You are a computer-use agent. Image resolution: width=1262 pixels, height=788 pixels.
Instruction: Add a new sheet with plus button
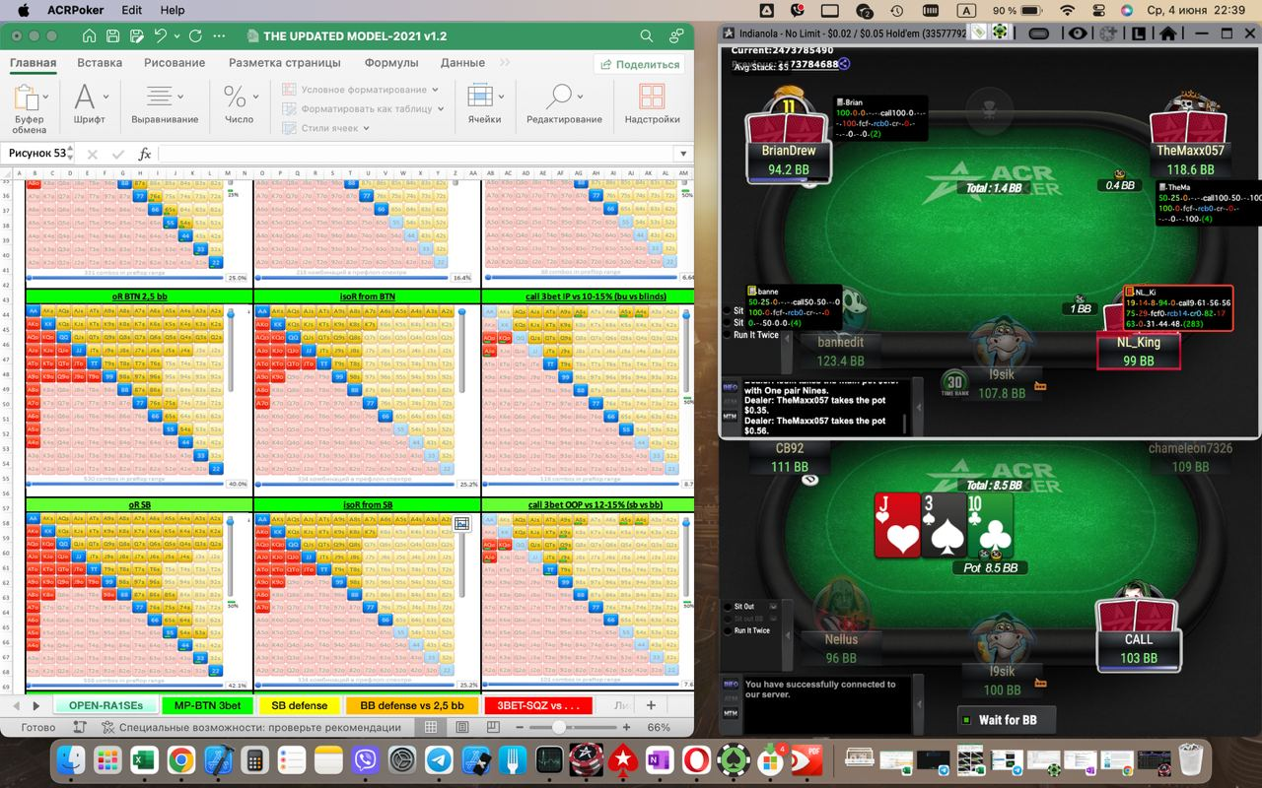coord(651,705)
